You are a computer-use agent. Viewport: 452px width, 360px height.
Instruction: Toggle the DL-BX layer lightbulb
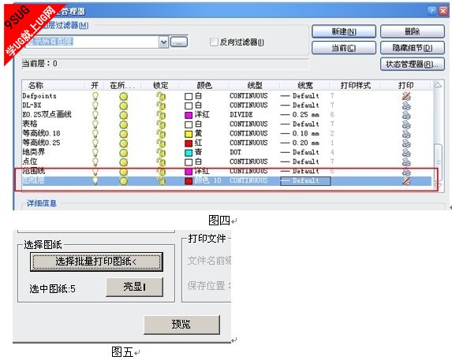[95, 106]
